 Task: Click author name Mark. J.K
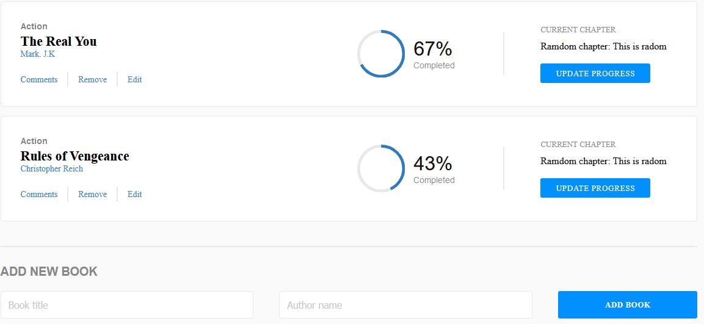[x=38, y=54]
